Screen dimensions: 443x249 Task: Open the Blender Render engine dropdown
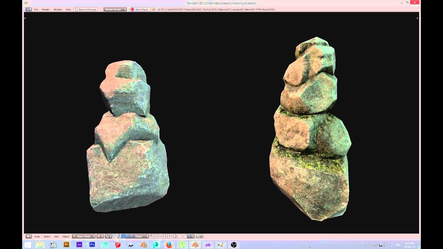click(x=115, y=9)
